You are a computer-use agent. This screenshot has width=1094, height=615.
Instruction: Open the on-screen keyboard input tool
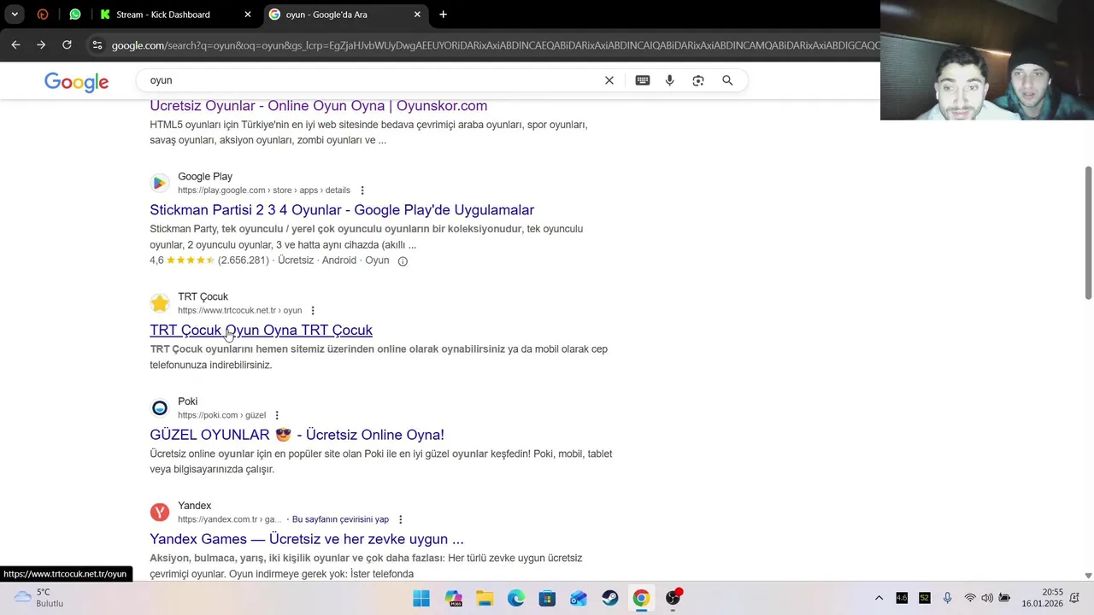click(x=643, y=80)
